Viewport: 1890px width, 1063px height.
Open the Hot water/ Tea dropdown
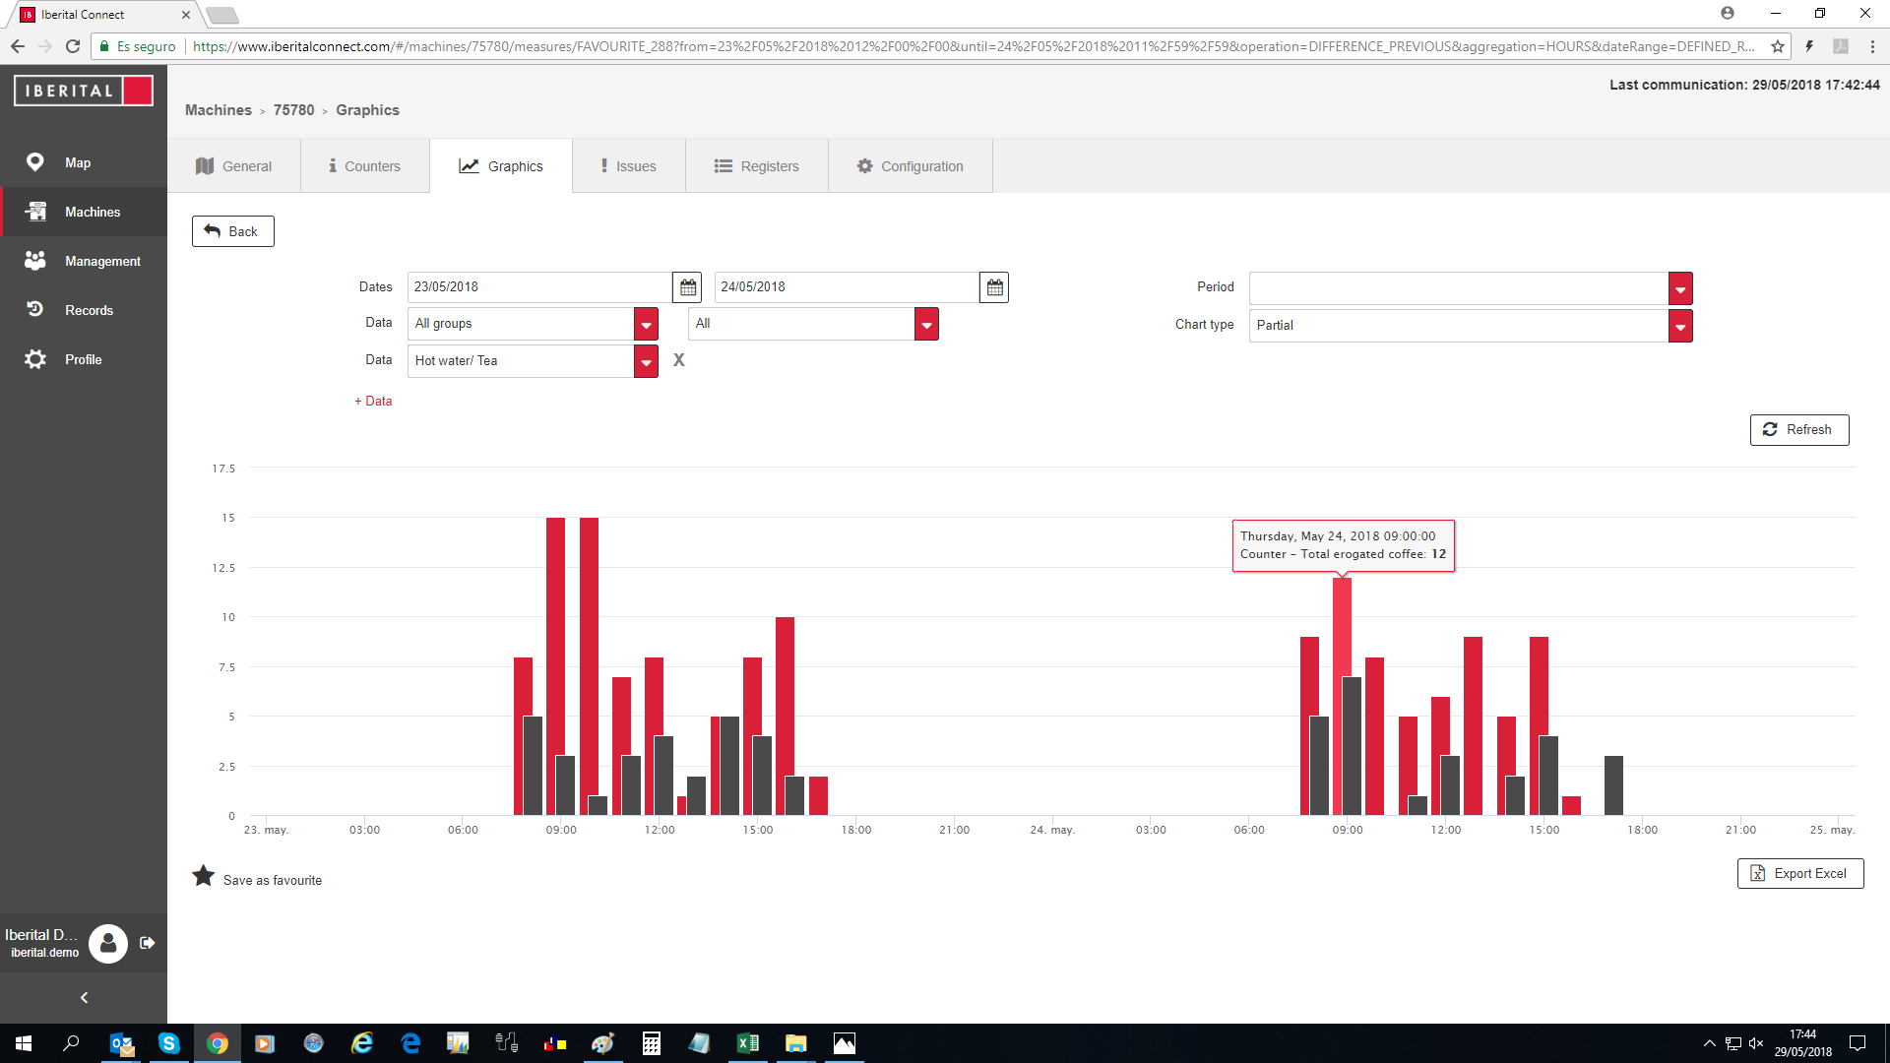pyautogui.click(x=646, y=361)
